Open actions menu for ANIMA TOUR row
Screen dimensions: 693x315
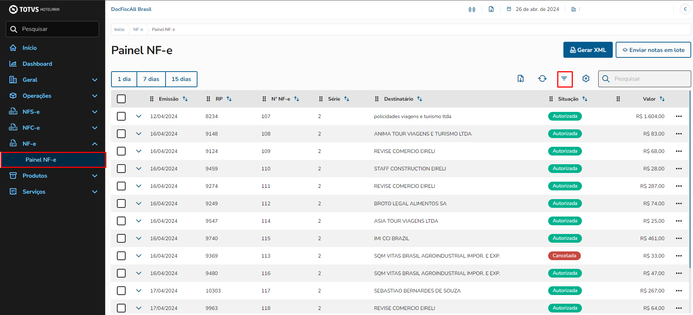tap(679, 134)
